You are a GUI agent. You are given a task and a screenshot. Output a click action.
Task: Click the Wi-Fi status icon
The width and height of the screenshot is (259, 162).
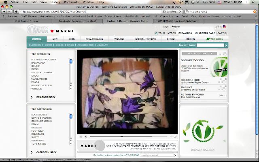tap(181, 2)
